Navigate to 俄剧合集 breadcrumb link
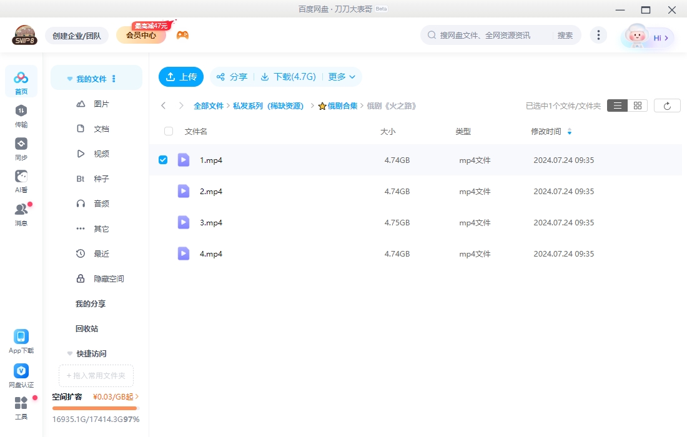 click(342, 106)
